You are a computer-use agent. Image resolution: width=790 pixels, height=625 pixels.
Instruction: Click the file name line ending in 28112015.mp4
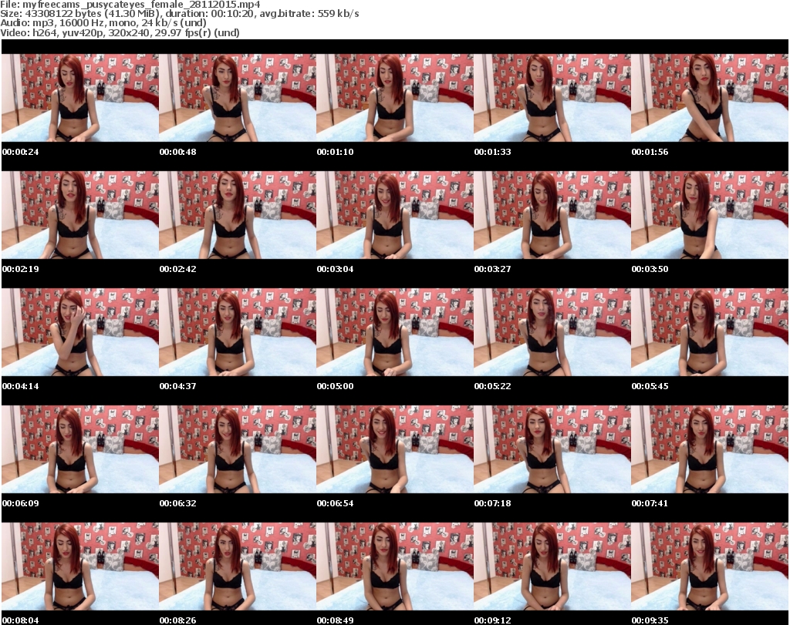[x=130, y=5]
